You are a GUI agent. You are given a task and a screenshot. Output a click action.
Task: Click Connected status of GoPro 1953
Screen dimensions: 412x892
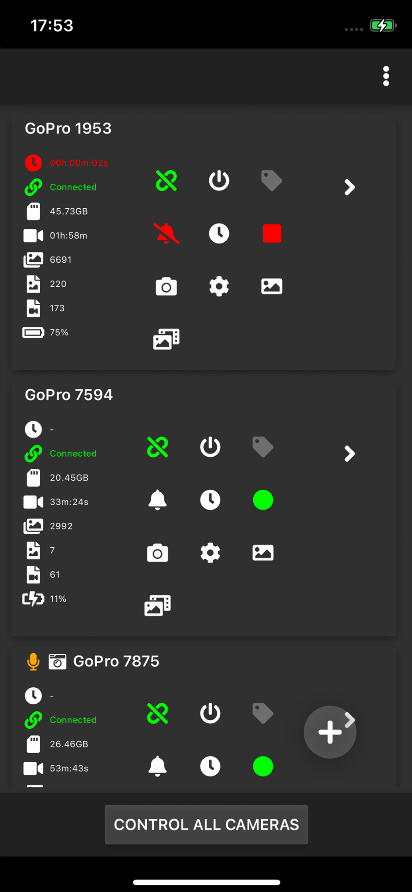click(x=73, y=187)
